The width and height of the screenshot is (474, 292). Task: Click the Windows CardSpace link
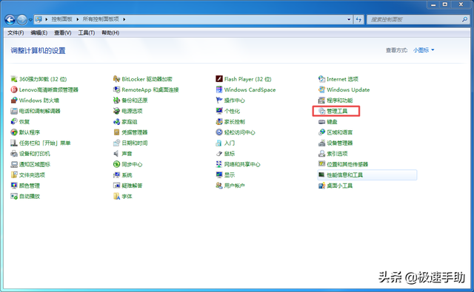click(x=250, y=89)
